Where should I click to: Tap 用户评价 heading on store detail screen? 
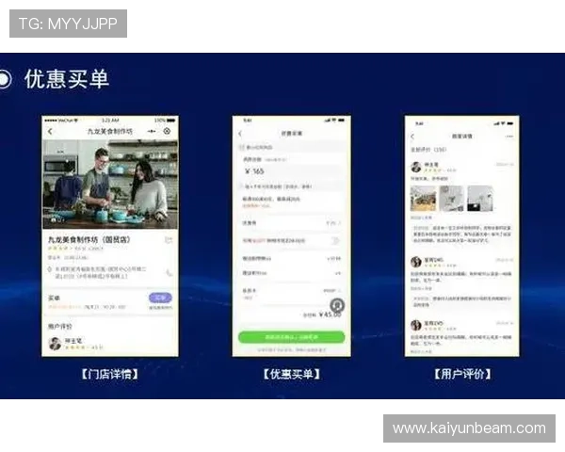click(60, 326)
